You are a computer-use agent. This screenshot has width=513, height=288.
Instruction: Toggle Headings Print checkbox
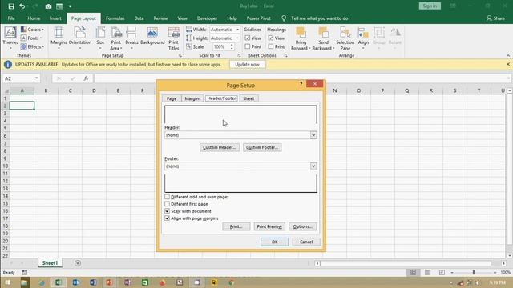(x=271, y=46)
